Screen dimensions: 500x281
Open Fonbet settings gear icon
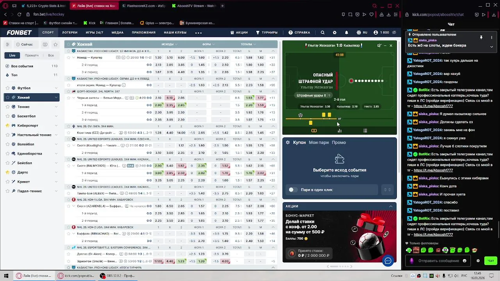click(x=334, y=32)
